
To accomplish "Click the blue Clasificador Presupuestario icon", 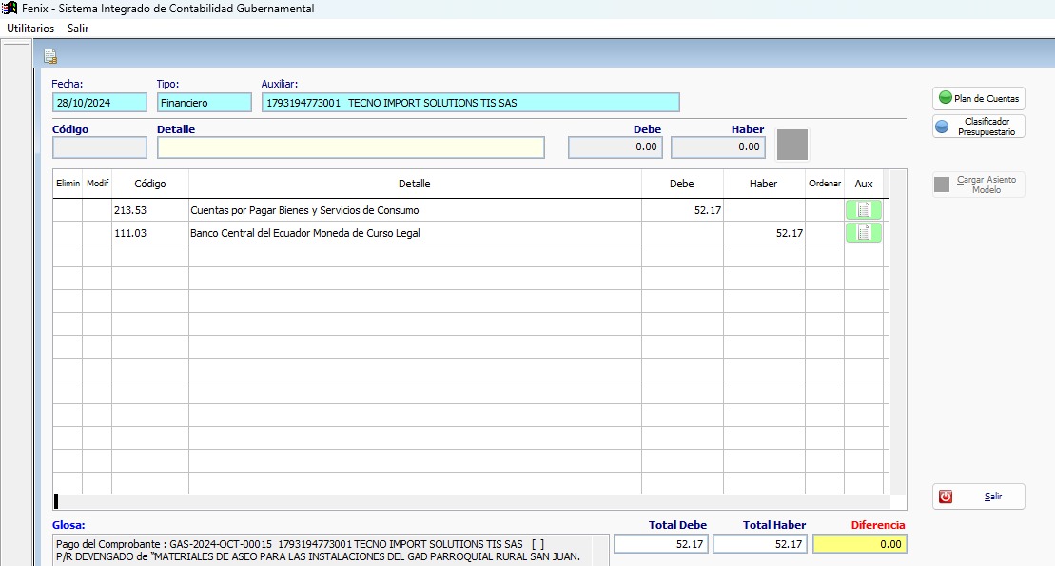I will (942, 127).
